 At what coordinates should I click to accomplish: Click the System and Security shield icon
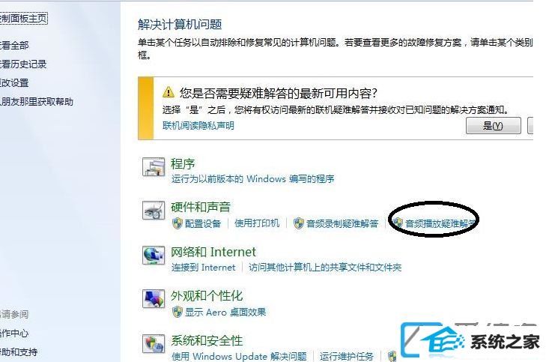point(154,343)
